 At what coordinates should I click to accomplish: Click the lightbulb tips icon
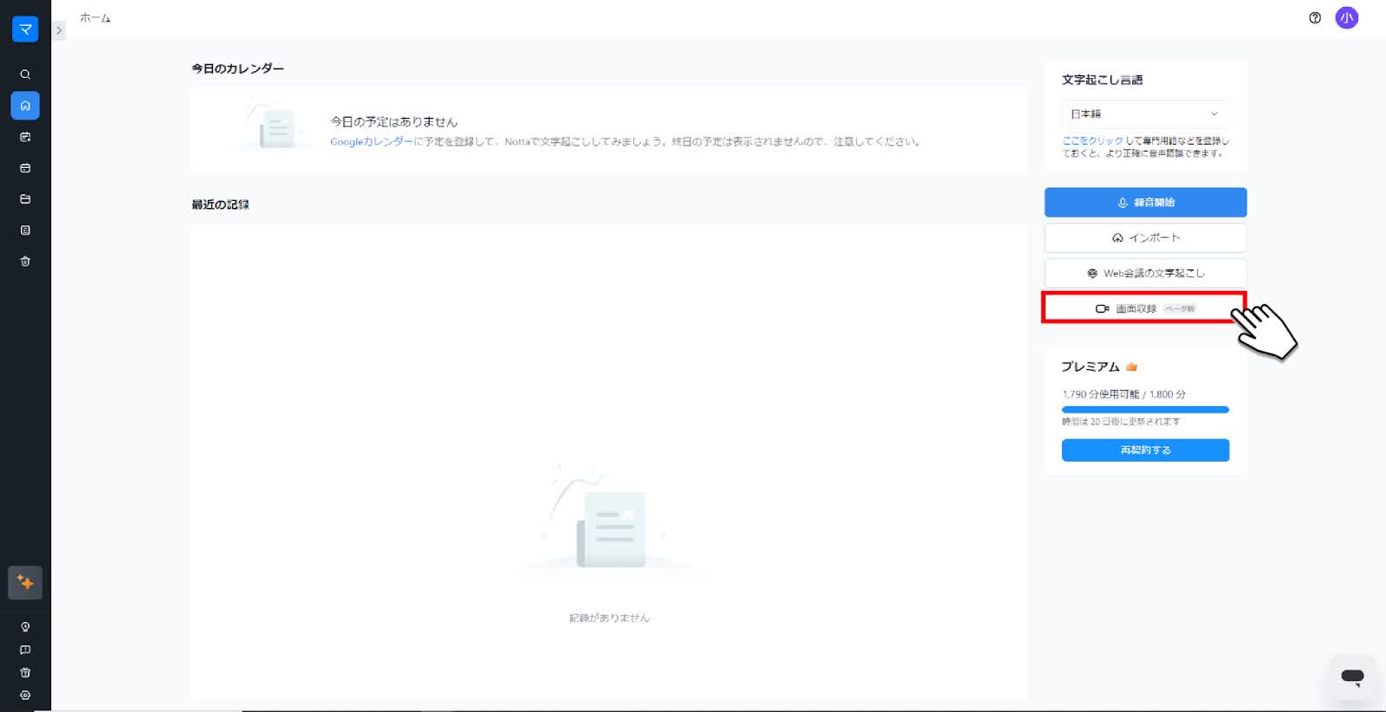25,627
